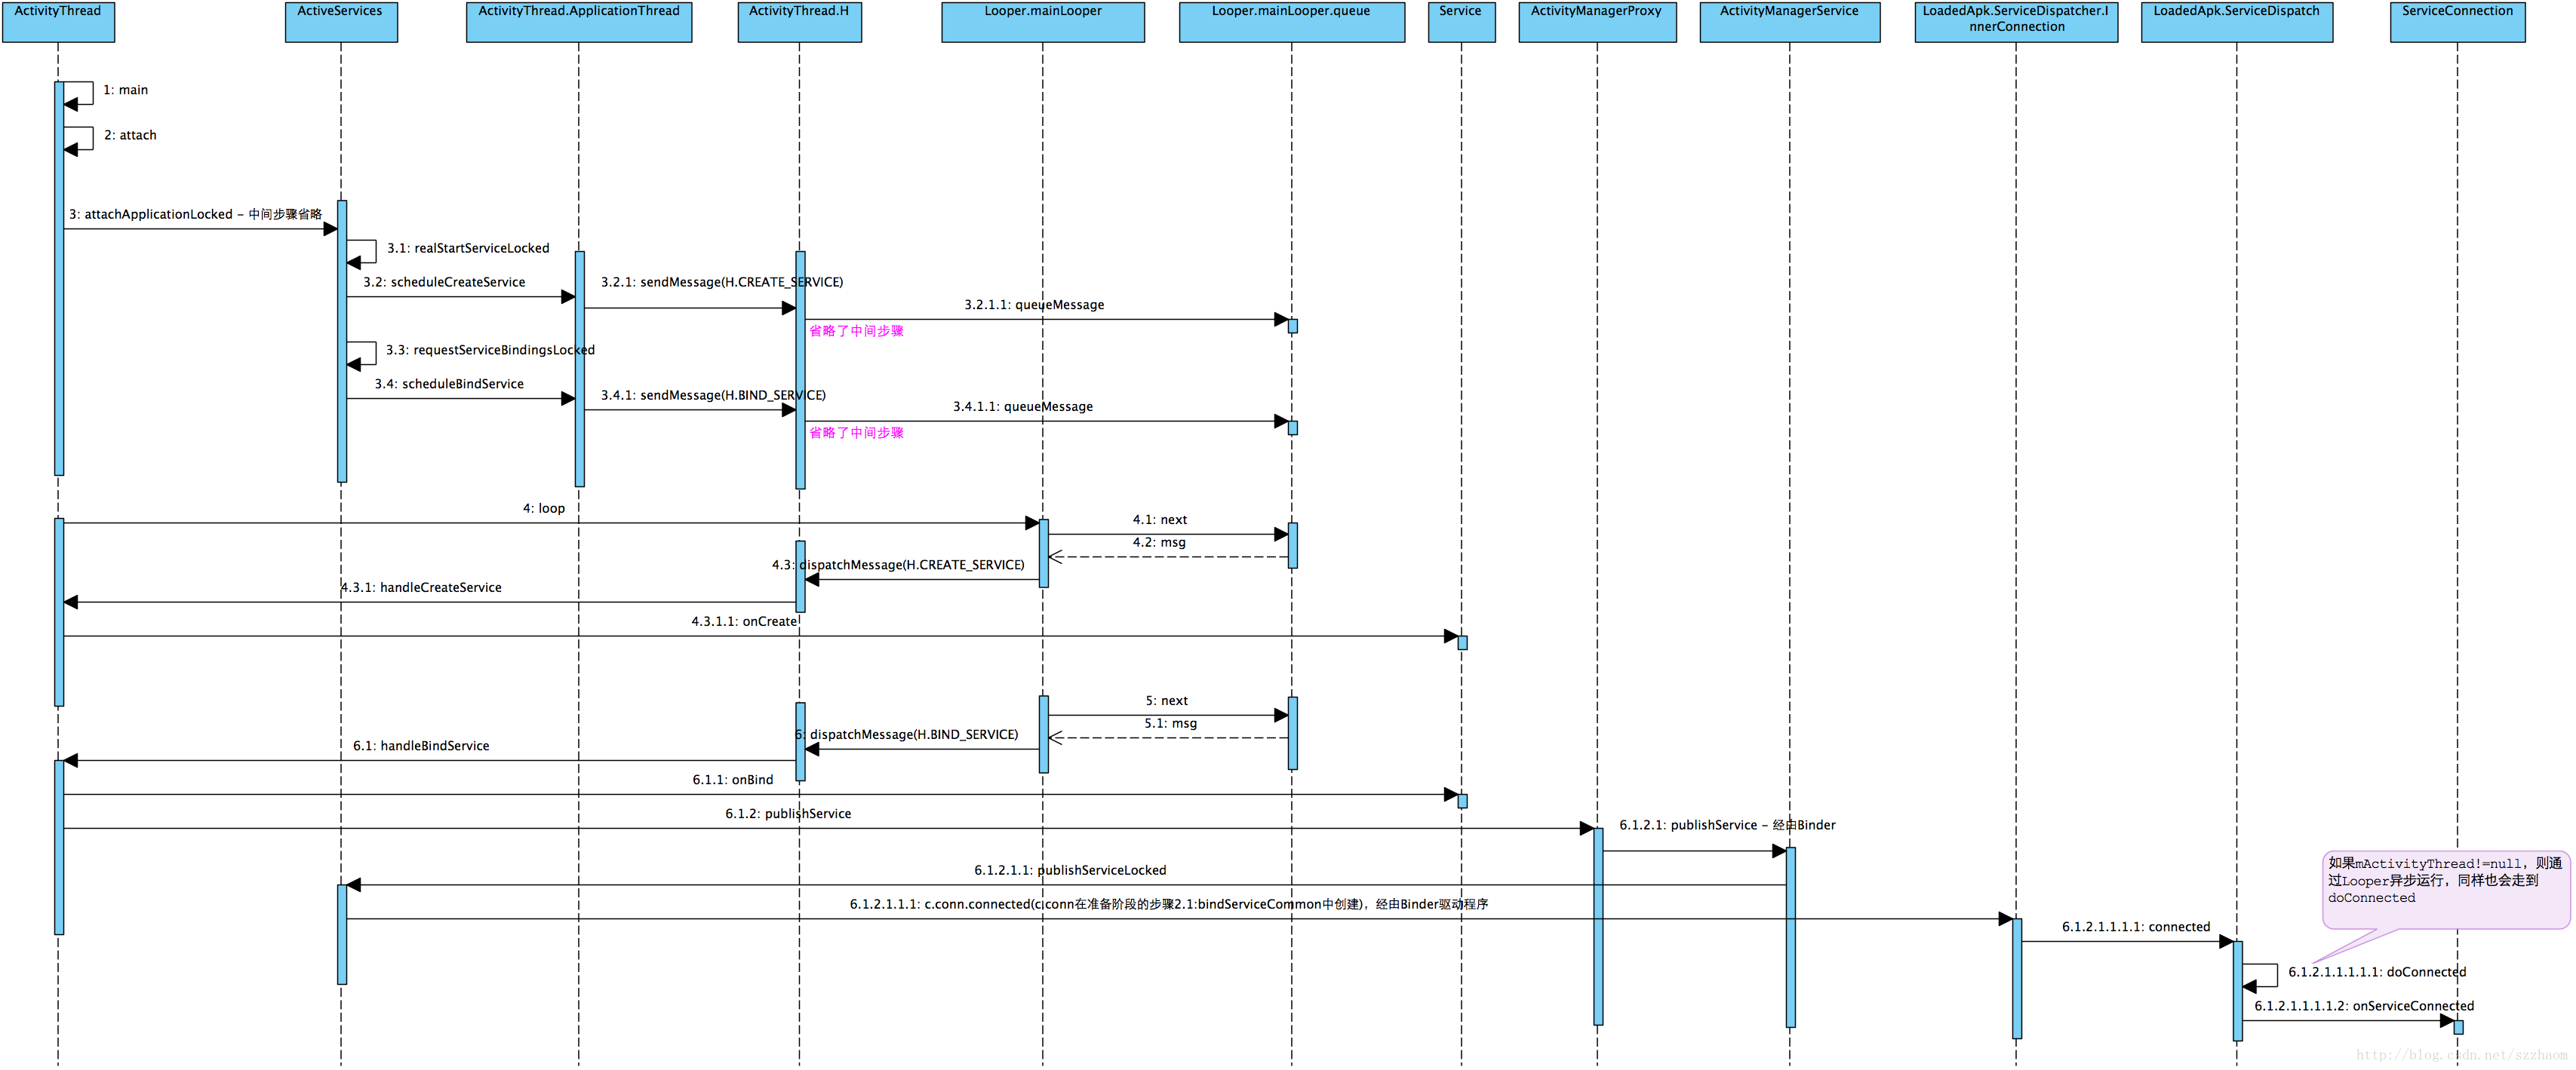Select the '3.2.1.1: queueMessage' message label

[x=1034, y=305]
